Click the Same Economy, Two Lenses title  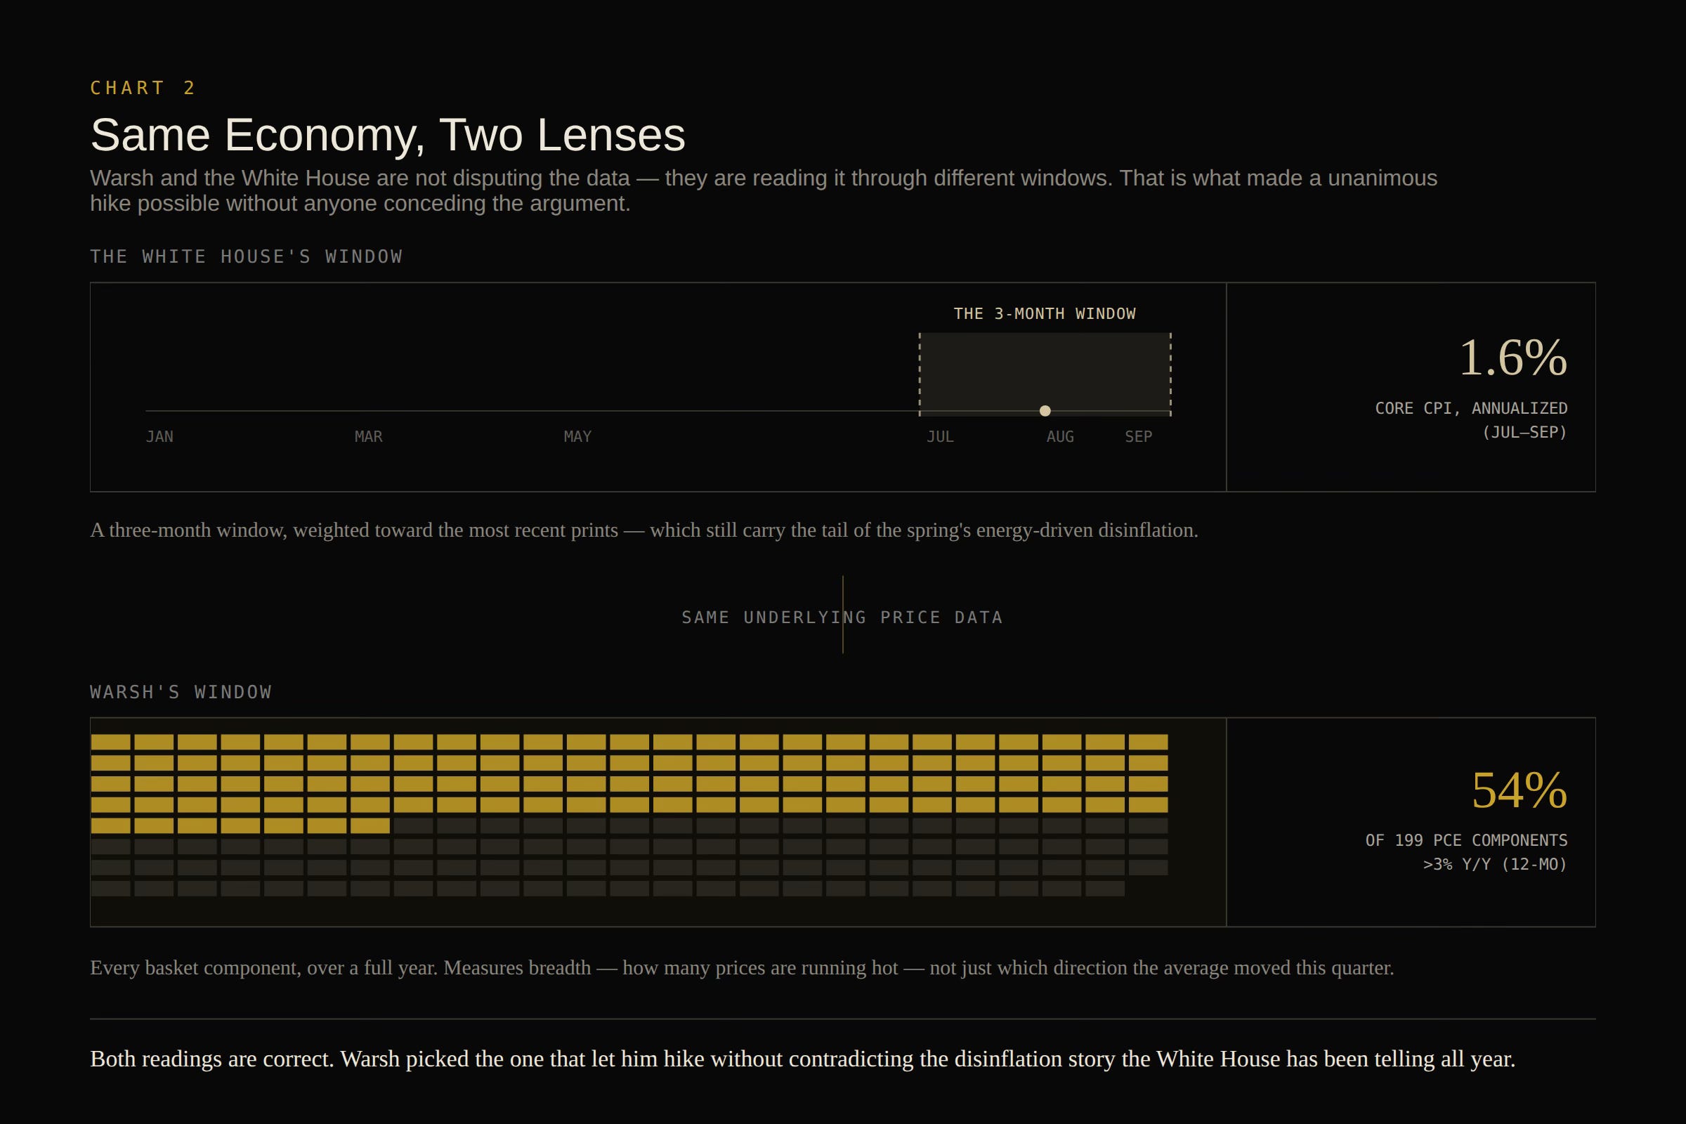point(388,135)
